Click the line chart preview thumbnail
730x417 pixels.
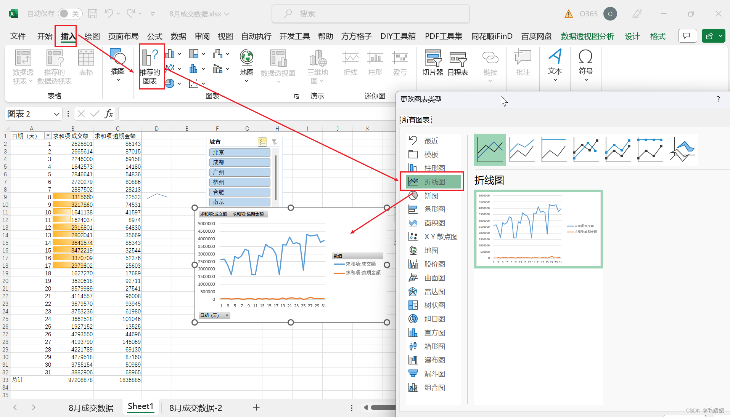pyautogui.click(x=538, y=229)
